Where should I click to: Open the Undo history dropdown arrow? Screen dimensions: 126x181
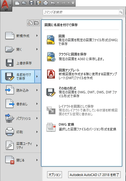point(58,3)
